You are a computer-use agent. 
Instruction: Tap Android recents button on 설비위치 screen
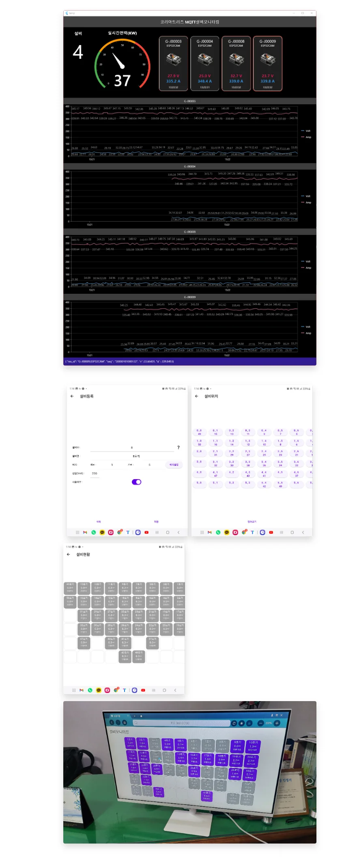pos(281,532)
